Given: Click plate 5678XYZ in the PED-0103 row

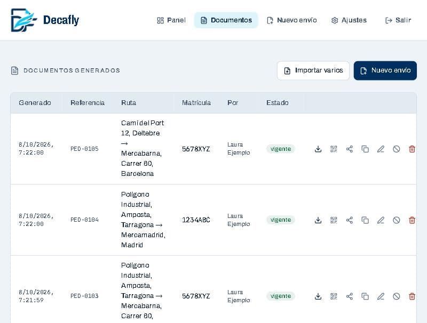Looking at the screenshot, I should [196, 296].
